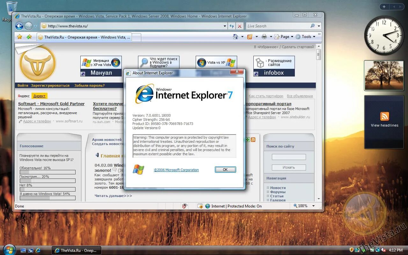Click the Internet Explorer Back arrow button
408x255 pixels.
coord(19,26)
